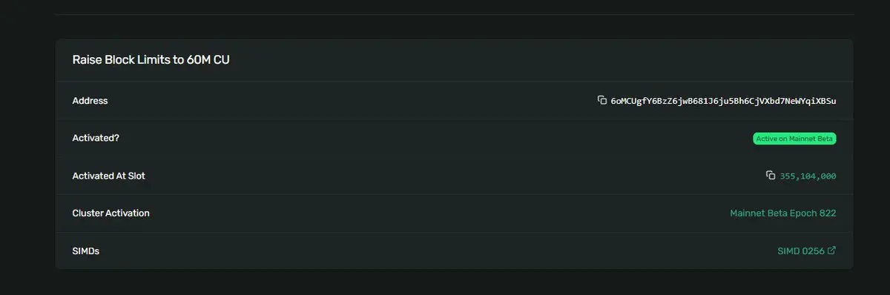Click the horizontal divider line above the card
This screenshot has width=890, height=295.
454,14
